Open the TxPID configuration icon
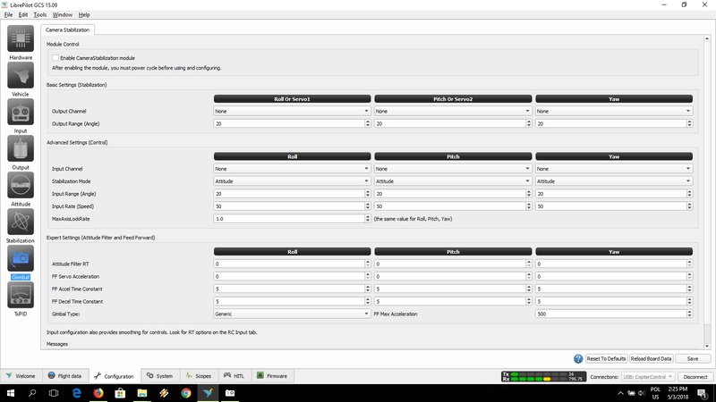716x402 pixels. (21, 296)
